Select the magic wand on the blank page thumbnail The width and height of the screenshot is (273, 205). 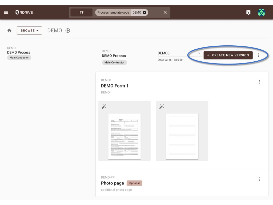[161, 106]
